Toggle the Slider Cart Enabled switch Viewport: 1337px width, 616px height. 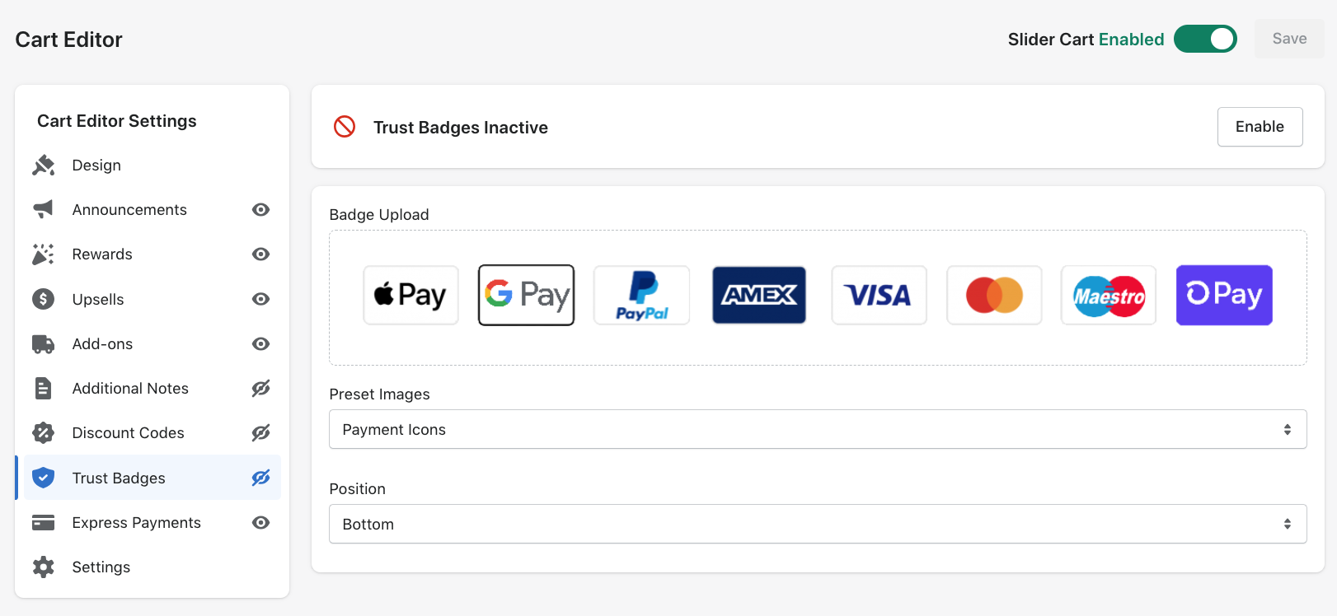click(1205, 39)
